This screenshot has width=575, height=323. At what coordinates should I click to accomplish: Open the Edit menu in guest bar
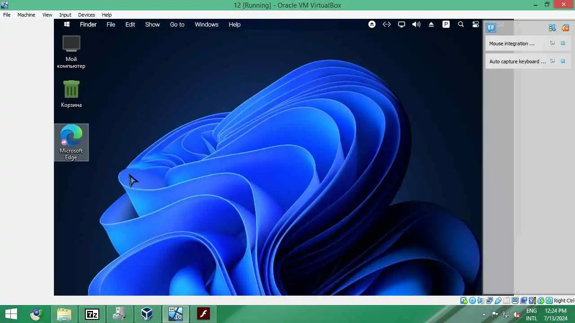coord(130,24)
